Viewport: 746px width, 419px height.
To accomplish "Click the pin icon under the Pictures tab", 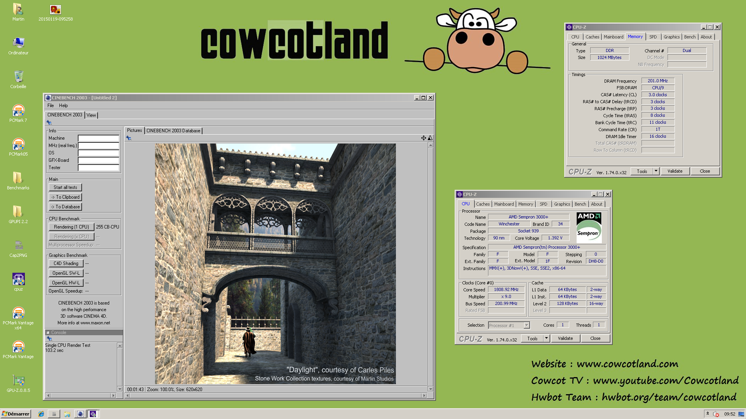I will pos(129,138).
